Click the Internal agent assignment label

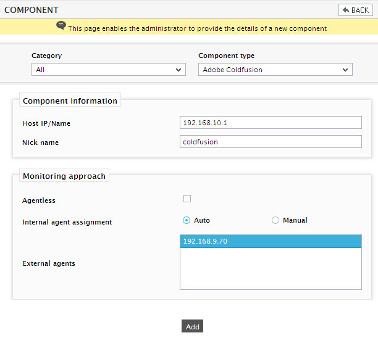tap(67, 222)
